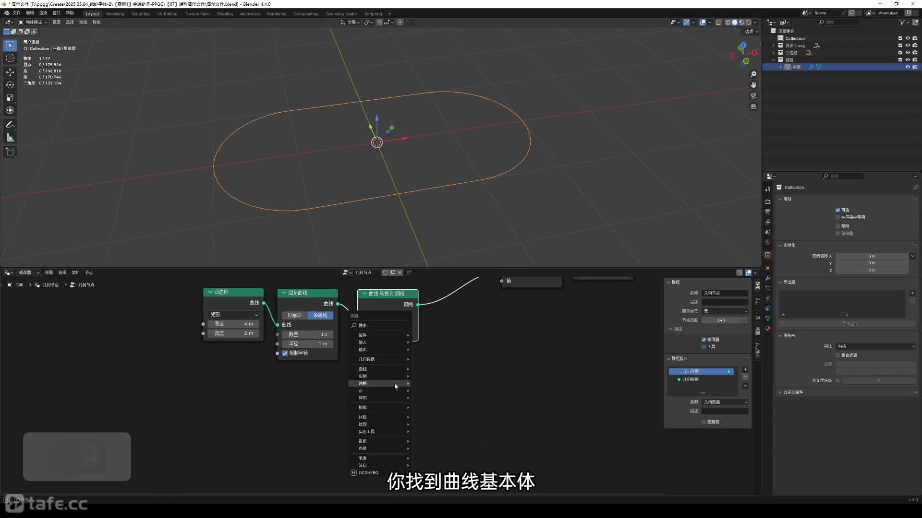
Task: Hide 平面 object with its eye icon
Action: (908, 67)
